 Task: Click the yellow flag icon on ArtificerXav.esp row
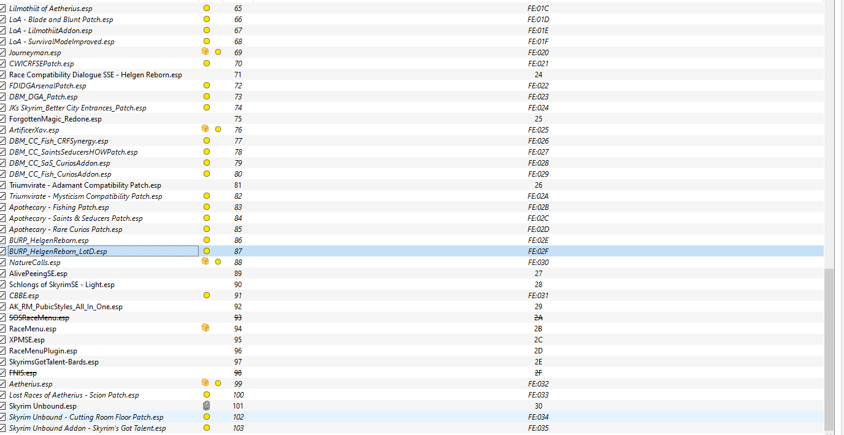point(218,129)
